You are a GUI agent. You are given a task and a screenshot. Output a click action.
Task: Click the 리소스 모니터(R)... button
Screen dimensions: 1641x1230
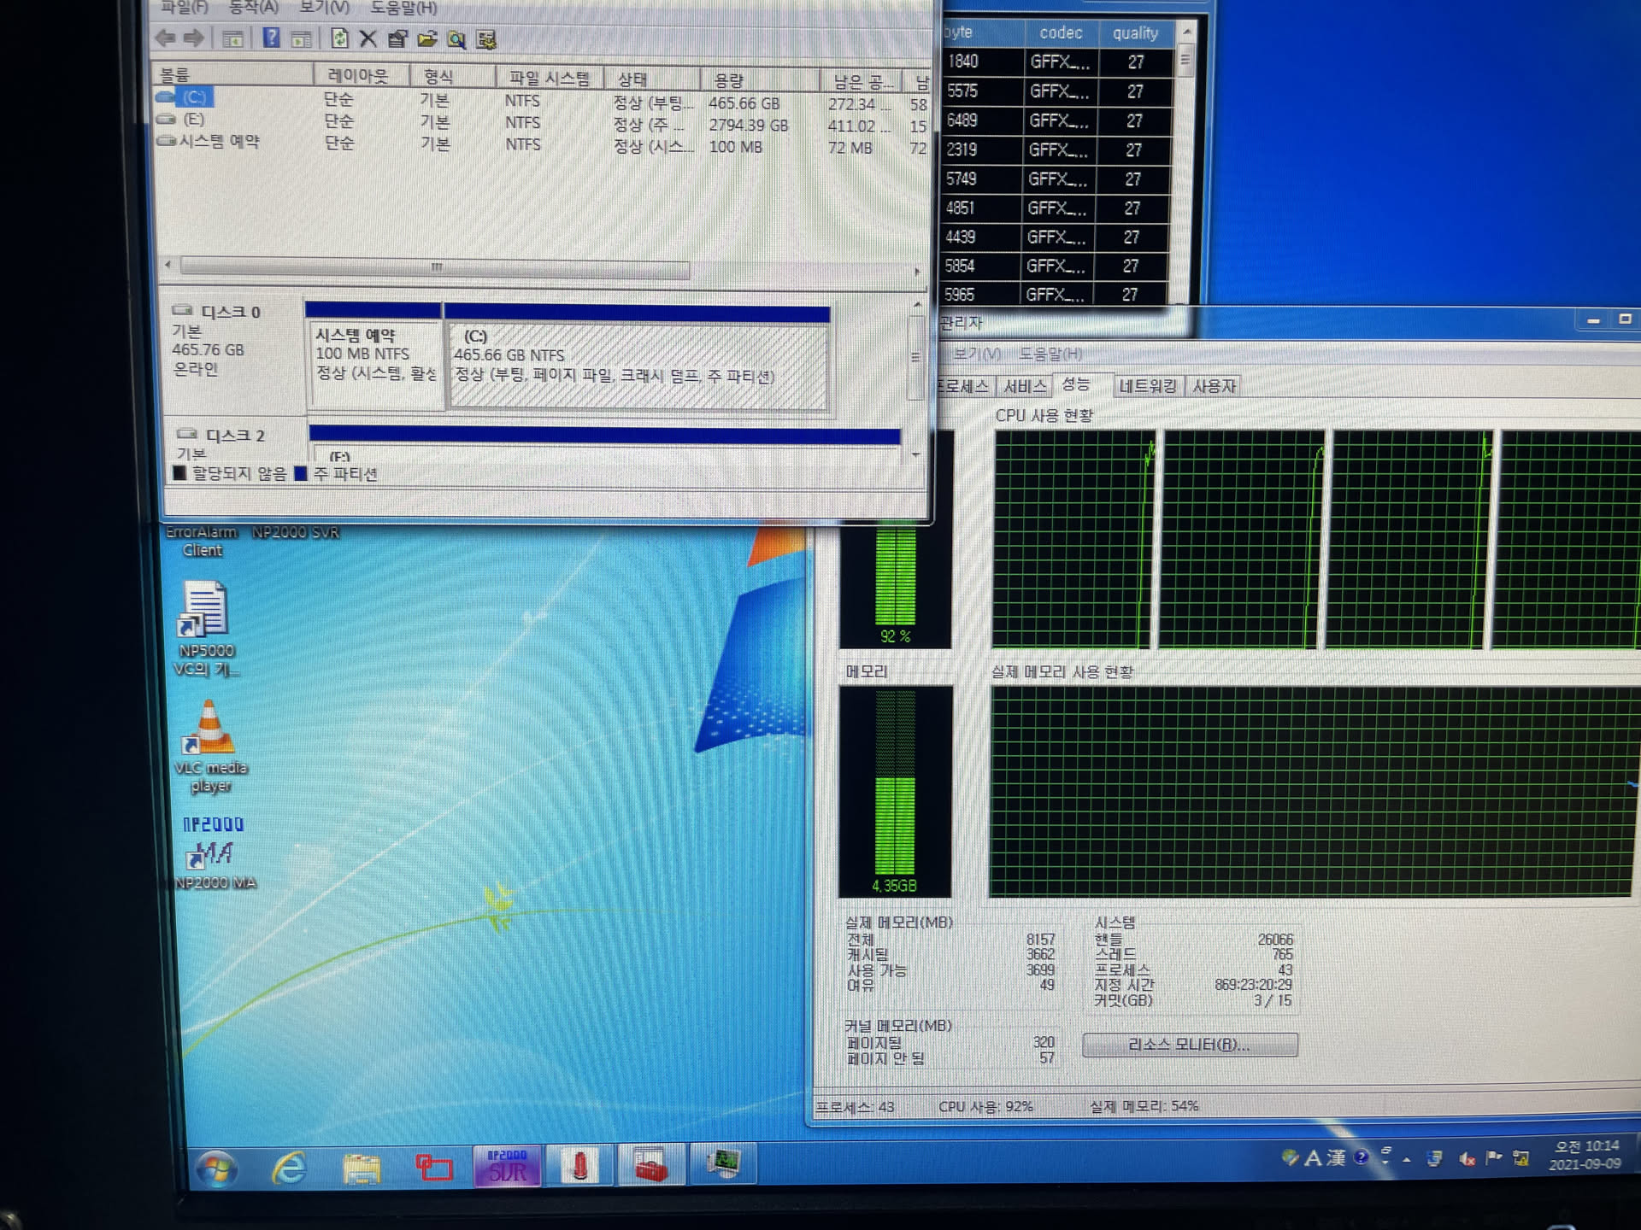click(x=1189, y=1045)
